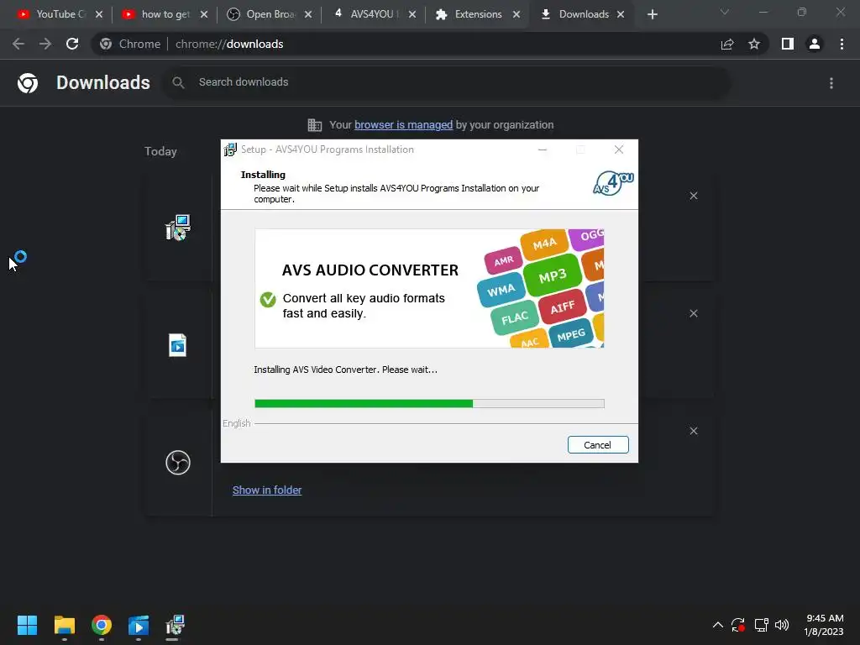Click the setup dialog title bar icon
Viewport: 860px width, 645px height.
230,149
